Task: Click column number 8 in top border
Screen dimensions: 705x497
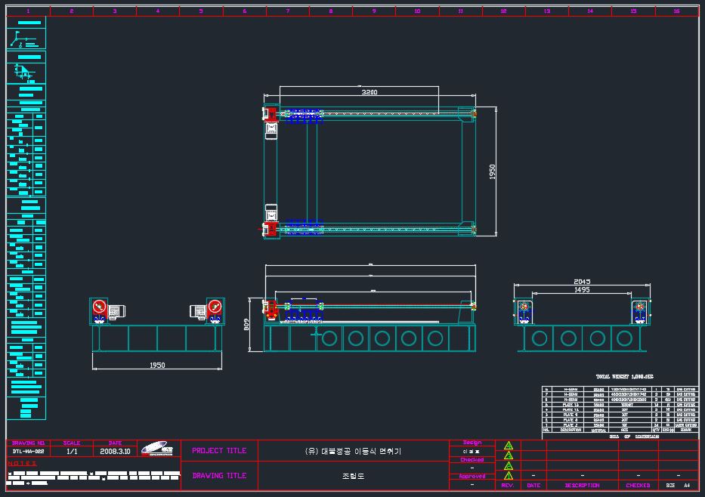Action: click(331, 11)
